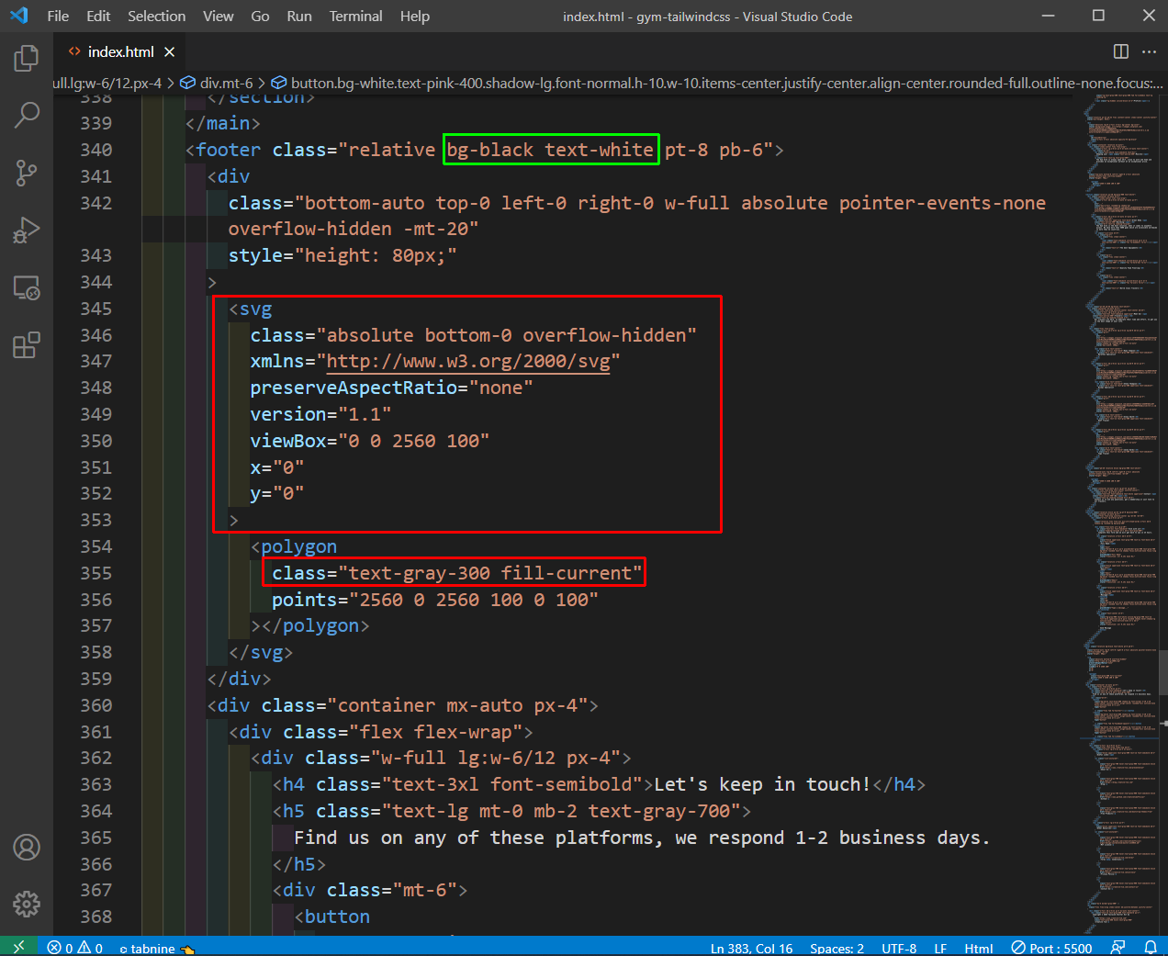The height and width of the screenshot is (956, 1168).
Task: Open the Explorer view in activity bar
Action: point(27,59)
